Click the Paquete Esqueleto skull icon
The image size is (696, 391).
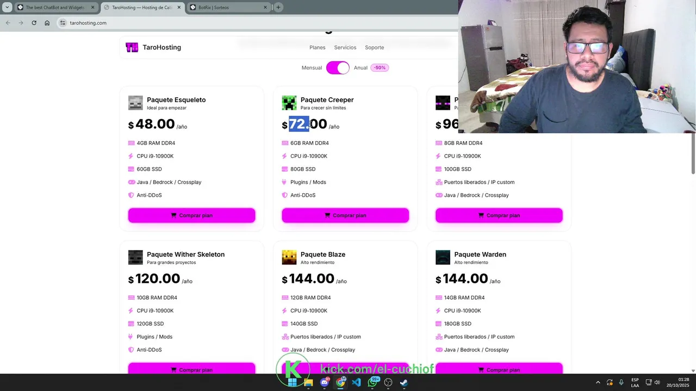pos(135,103)
